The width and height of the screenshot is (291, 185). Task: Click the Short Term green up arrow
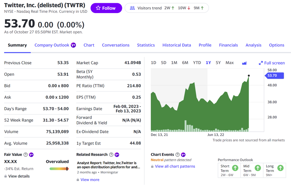pos(235,168)
